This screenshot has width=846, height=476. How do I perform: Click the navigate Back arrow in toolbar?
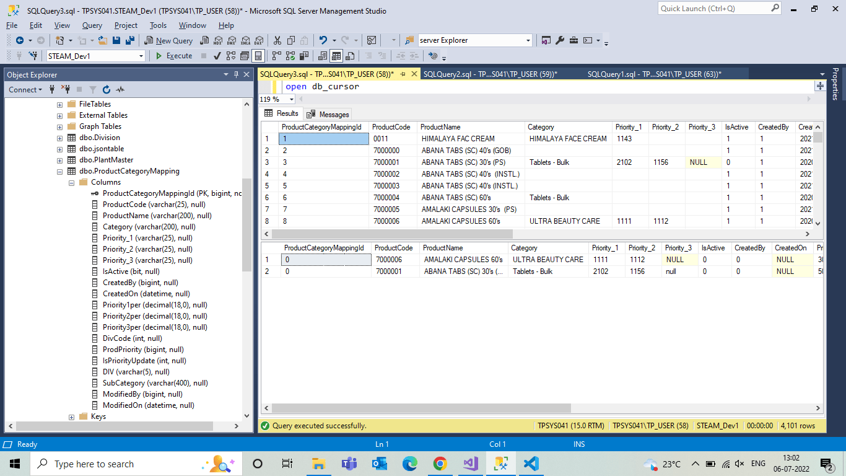click(20, 40)
